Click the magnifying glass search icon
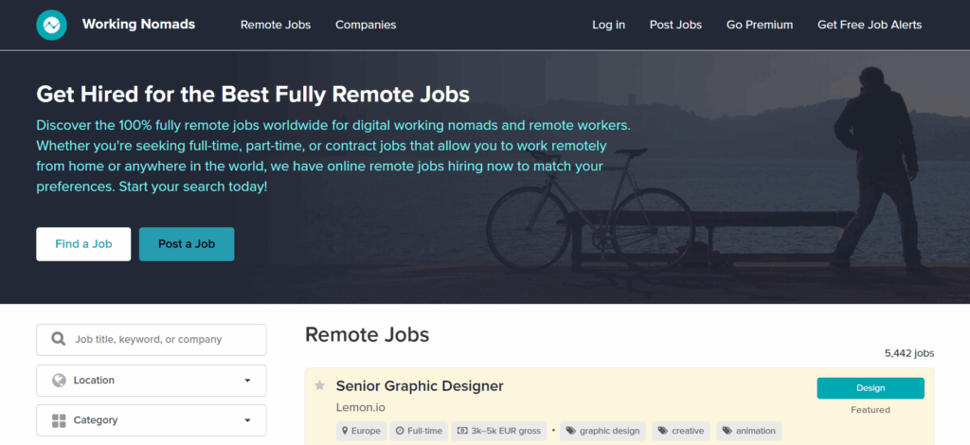The image size is (970, 445). (59, 339)
